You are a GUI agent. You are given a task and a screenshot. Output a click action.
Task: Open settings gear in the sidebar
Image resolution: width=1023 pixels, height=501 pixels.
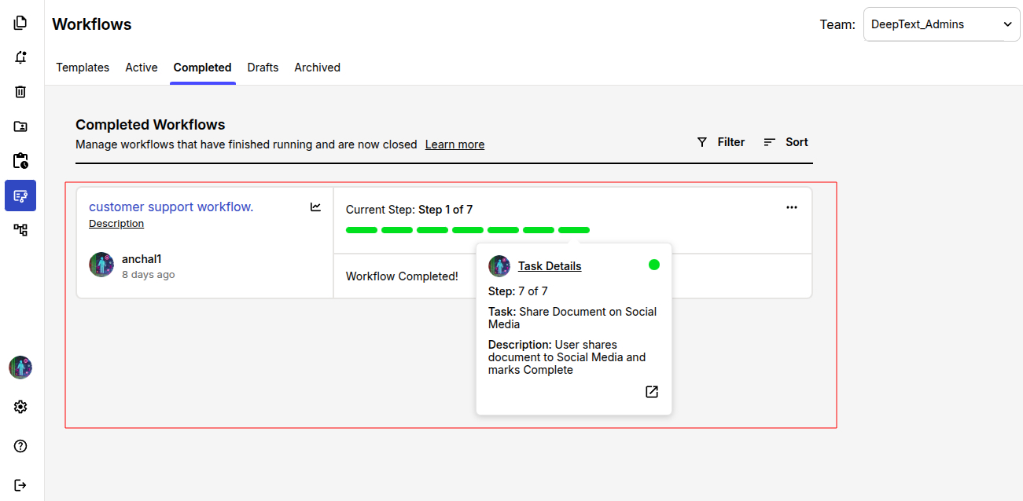click(x=20, y=407)
